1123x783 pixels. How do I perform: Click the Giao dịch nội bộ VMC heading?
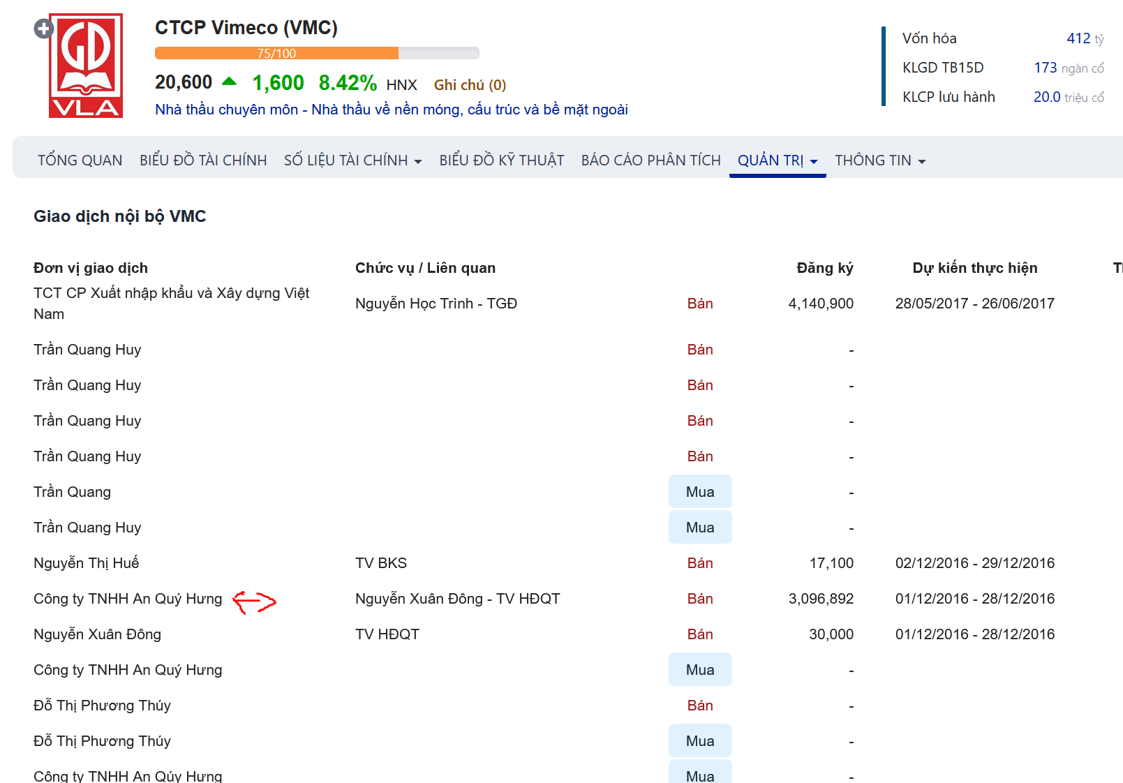click(x=120, y=216)
